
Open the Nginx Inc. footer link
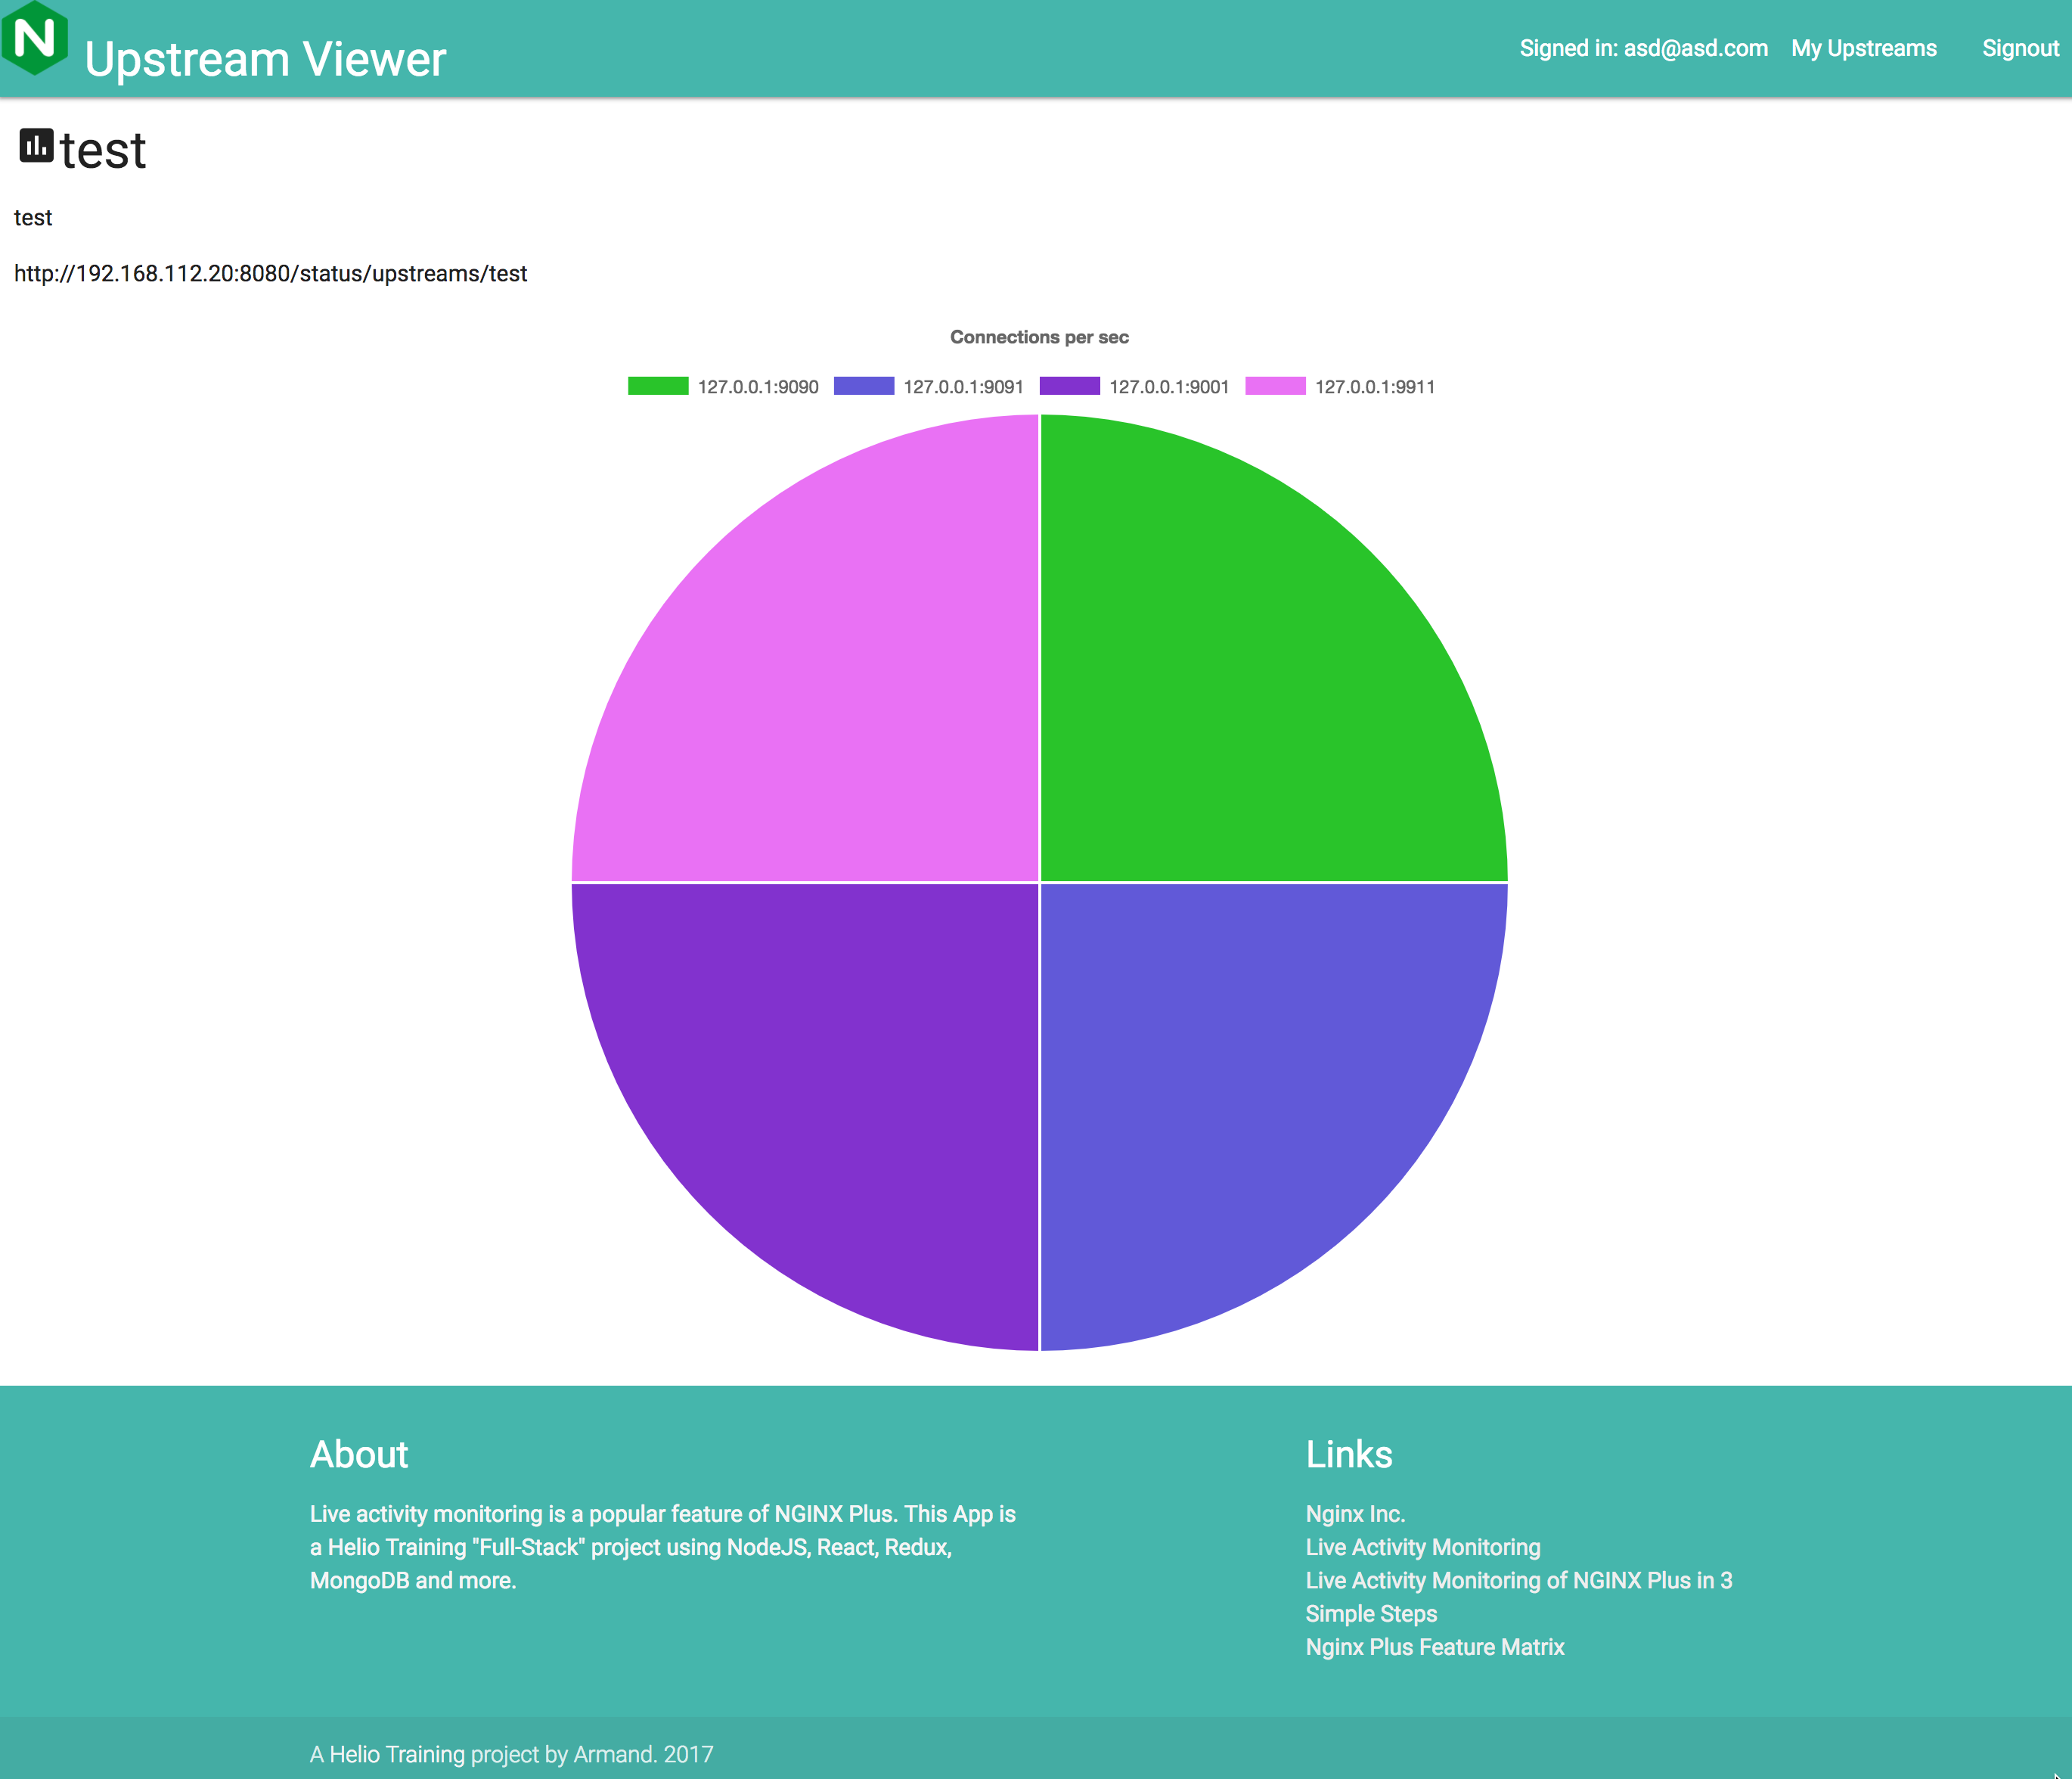pyautogui.click(x=1355, y=1513)
